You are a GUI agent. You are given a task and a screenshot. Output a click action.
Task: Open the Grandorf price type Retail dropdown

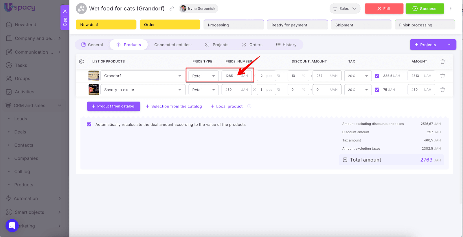click(x=203, y=76)
